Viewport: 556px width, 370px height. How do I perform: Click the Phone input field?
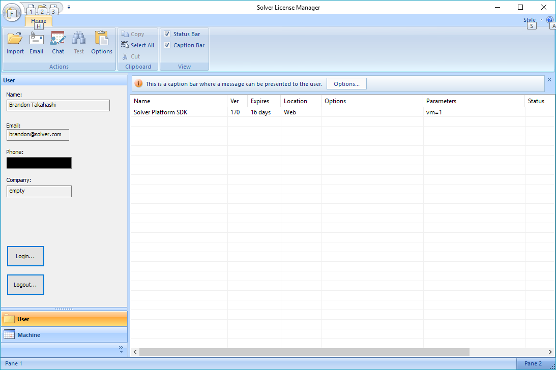click(39, 163)
